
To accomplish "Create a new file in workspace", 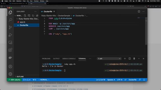I will click(25, 15).
